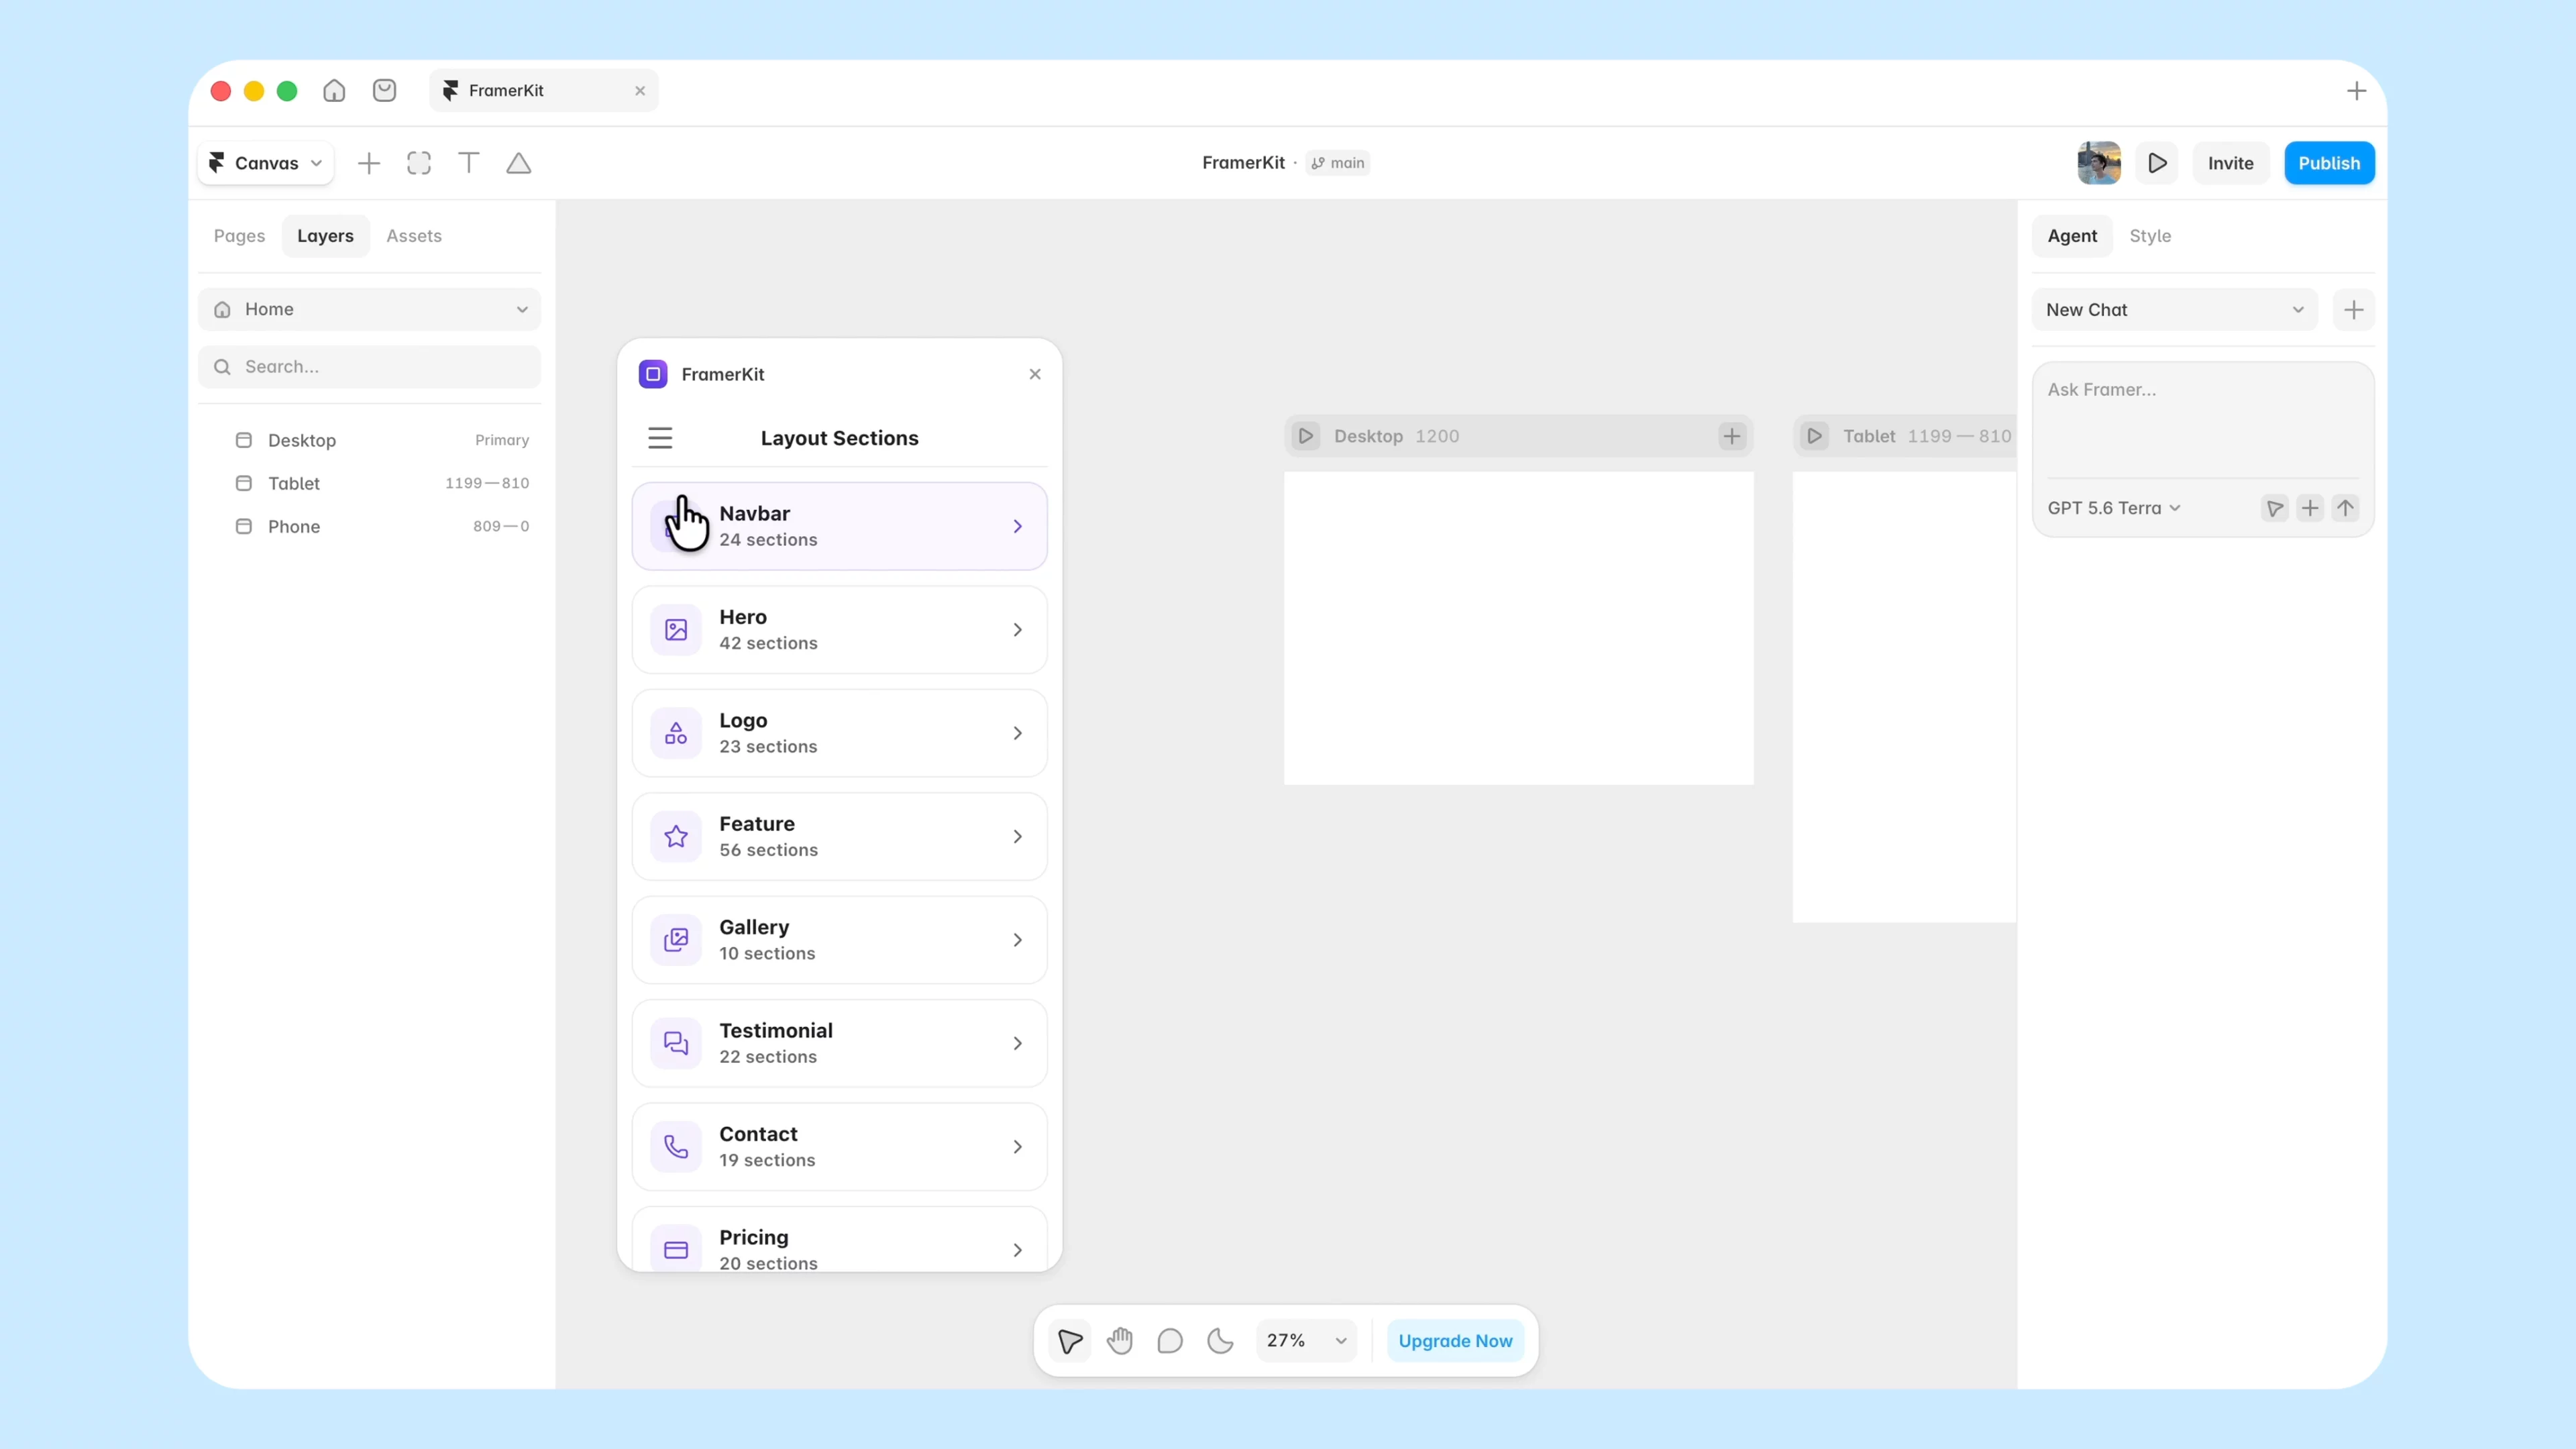Click the home icon in title bar
Viewport: 2576px width, 1449px height.
[334, 91]
